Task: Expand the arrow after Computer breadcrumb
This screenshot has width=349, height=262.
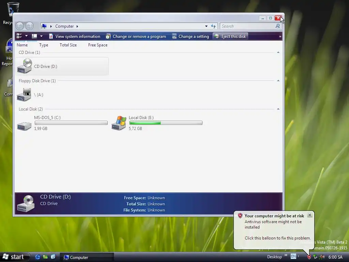Action: tap(77, 26)
